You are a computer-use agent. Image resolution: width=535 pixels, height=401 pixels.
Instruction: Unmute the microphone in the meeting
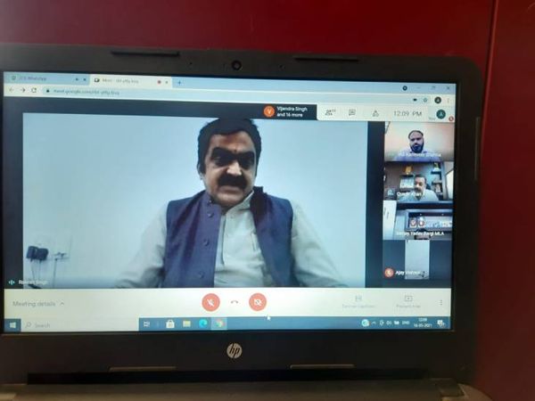pyautogui.click(x=211, y=302)
